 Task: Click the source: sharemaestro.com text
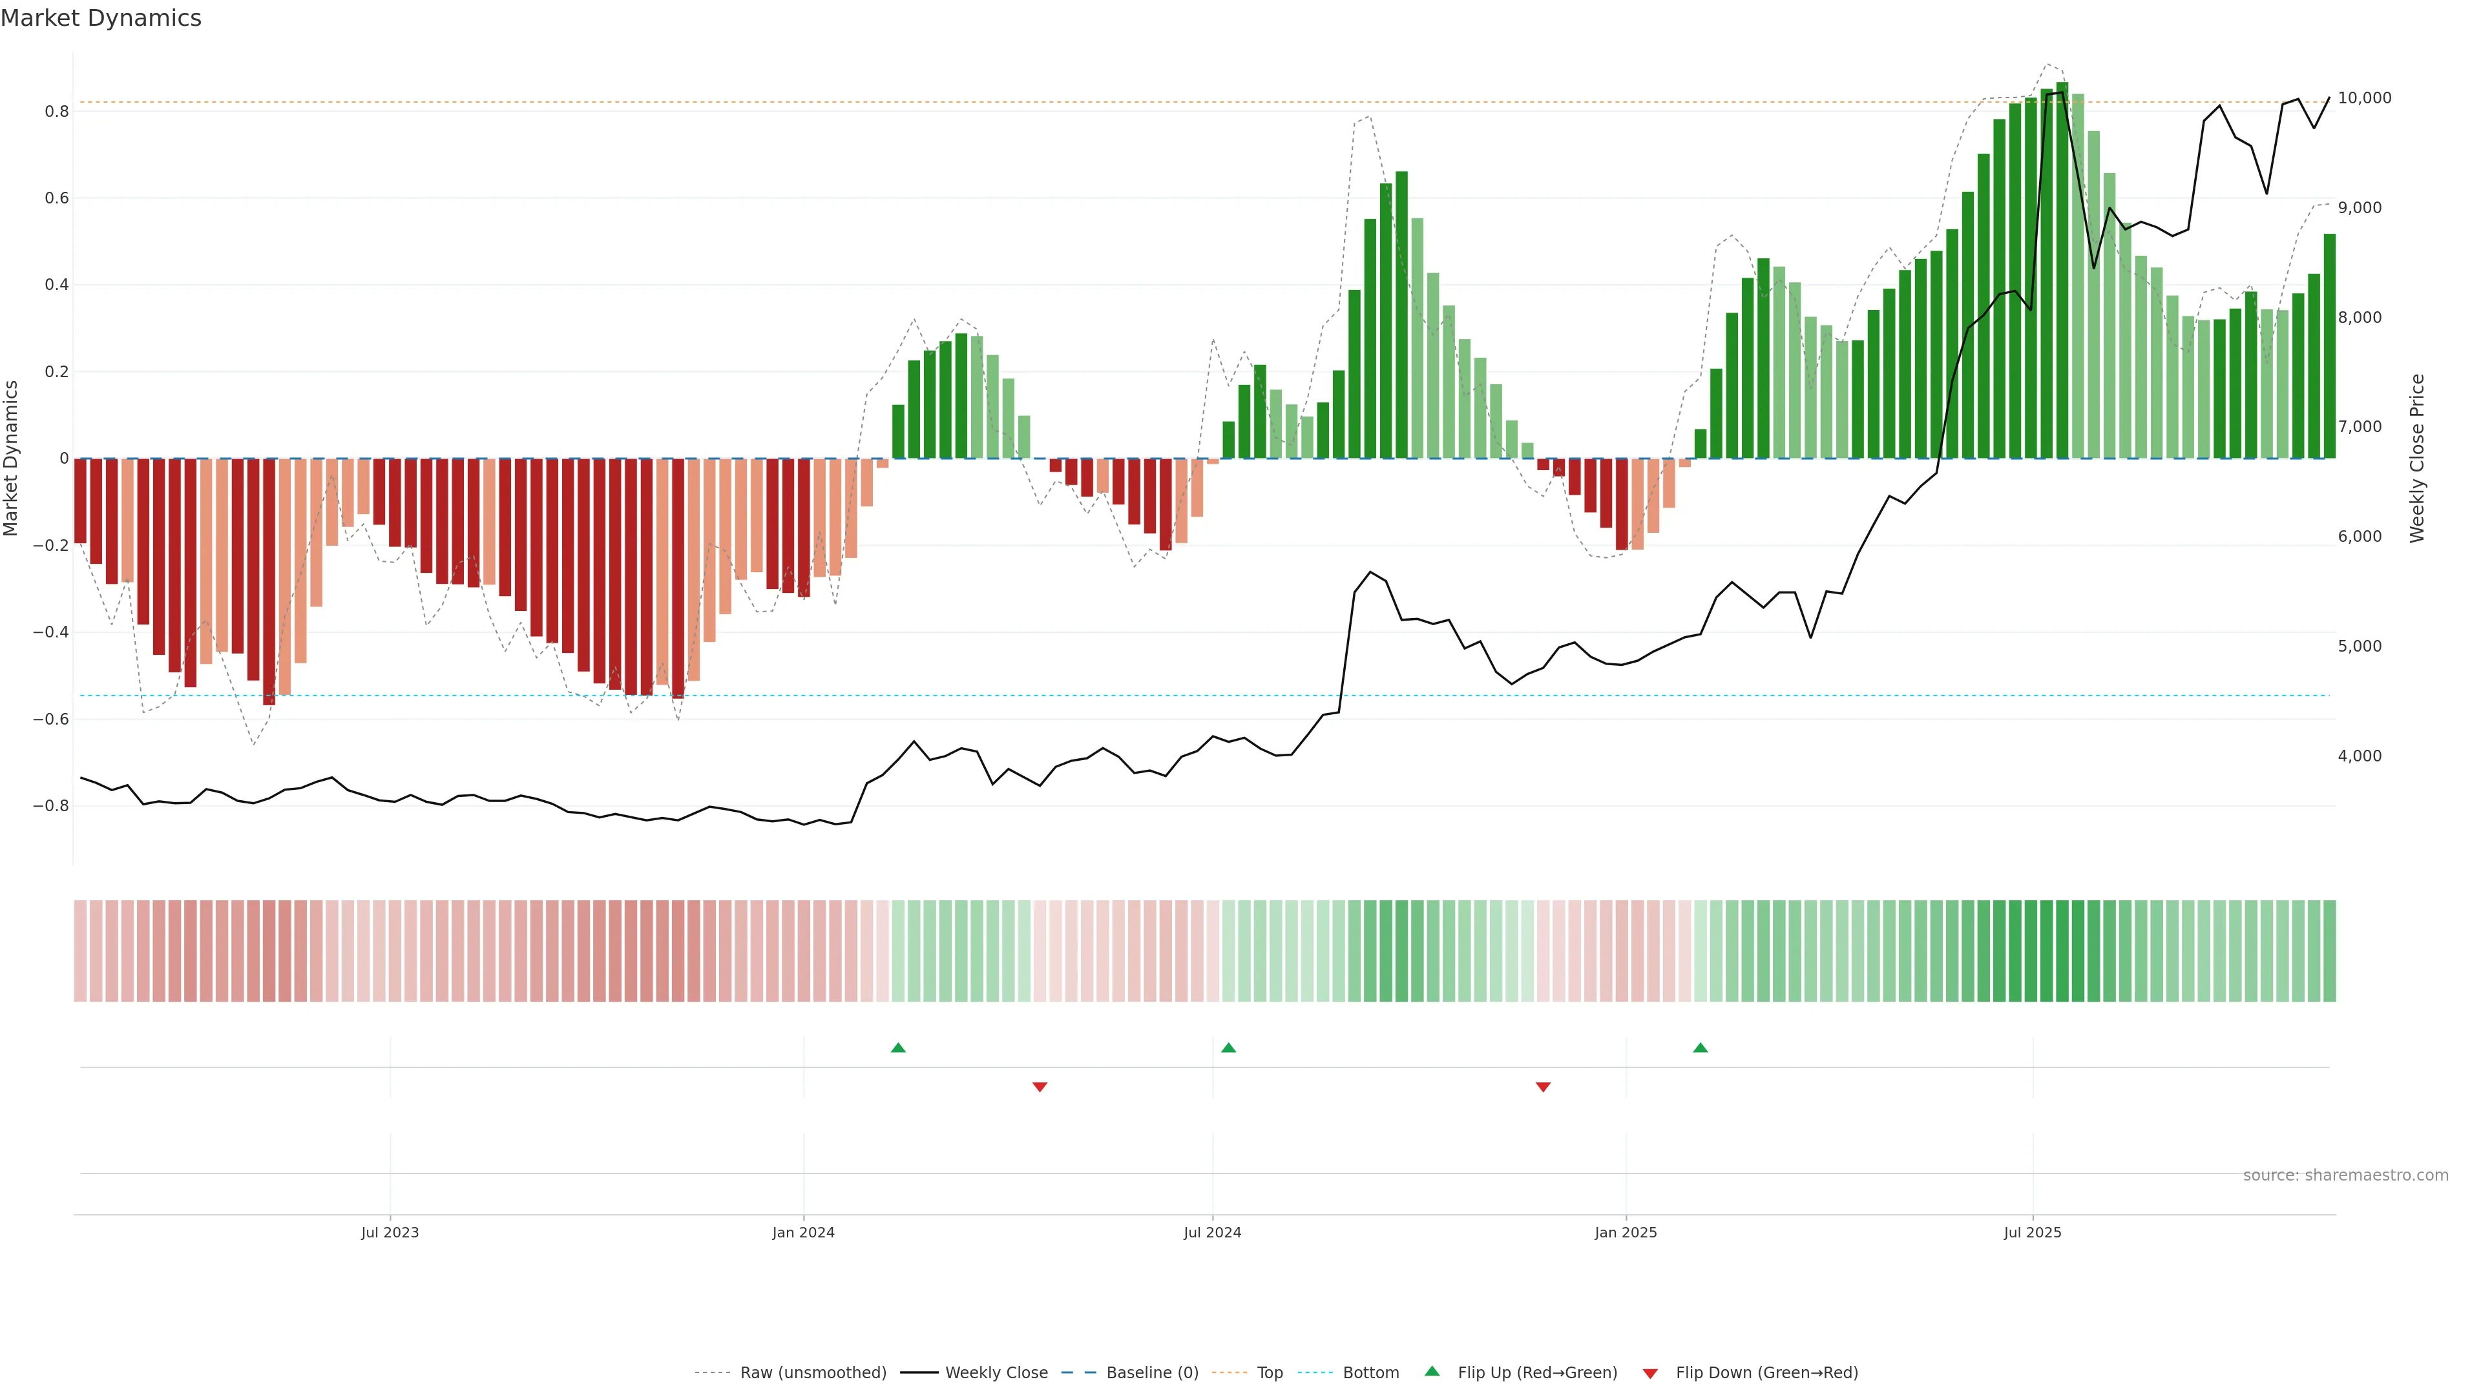2345,1175
